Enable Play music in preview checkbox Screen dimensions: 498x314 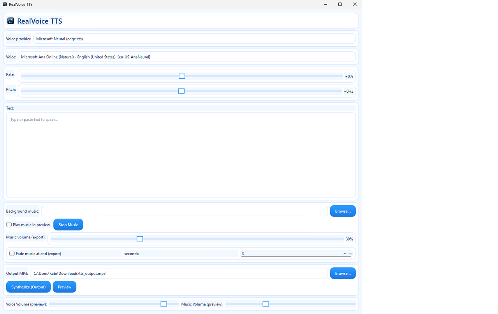coord(9,225)
